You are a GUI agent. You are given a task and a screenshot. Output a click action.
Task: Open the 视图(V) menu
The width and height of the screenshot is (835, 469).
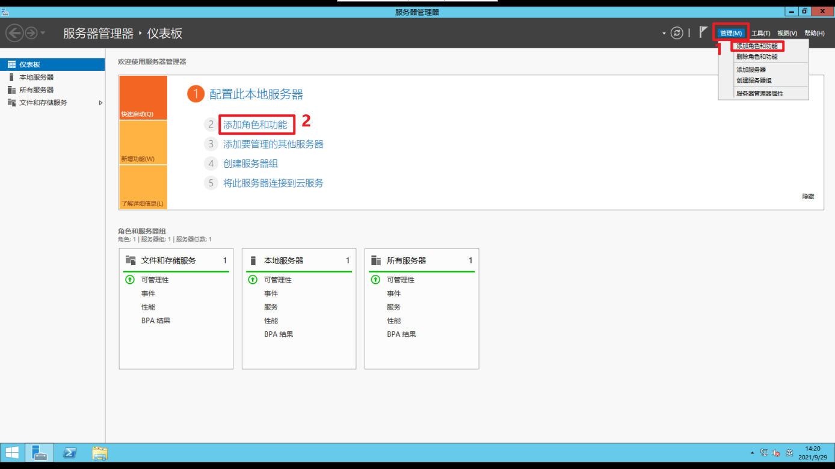[x=787, y=34]
